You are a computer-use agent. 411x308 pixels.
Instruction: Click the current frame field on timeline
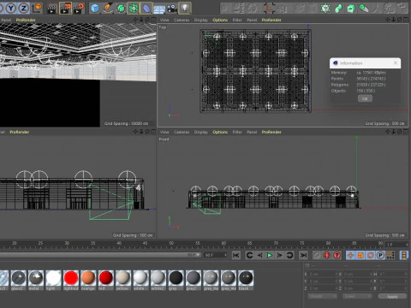(x=397, y=245)
